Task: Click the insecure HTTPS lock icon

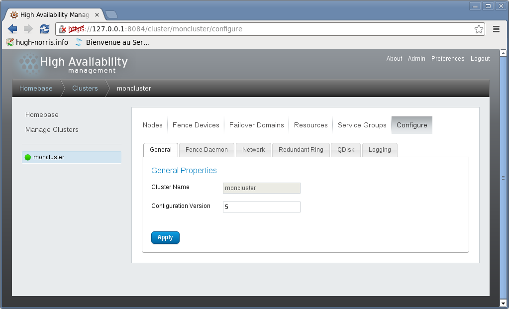Action: 63,29
